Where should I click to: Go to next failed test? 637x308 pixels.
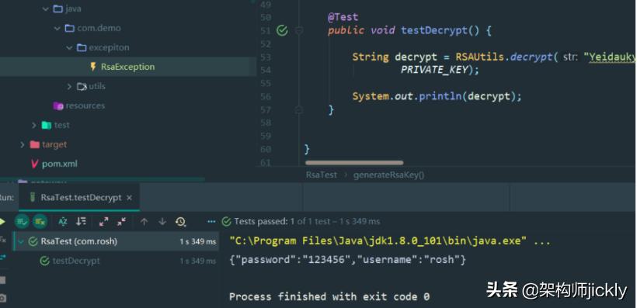coord(162,222)
